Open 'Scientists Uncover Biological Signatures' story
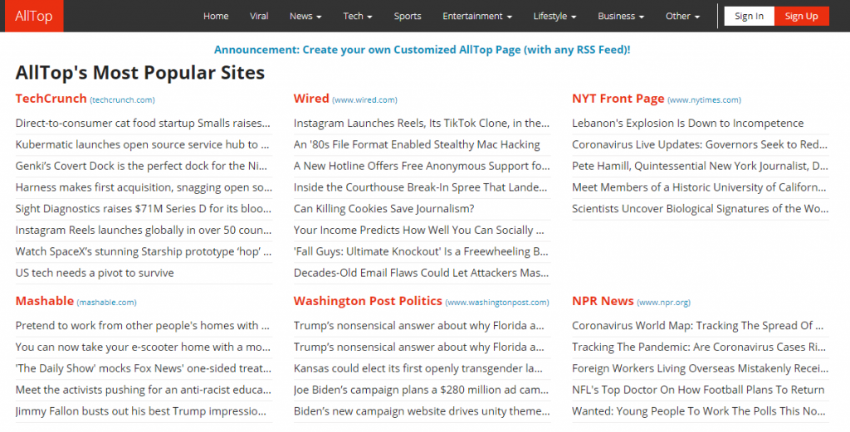 (x=700, y=209)
